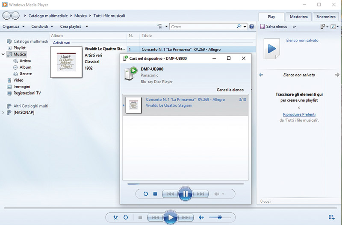
Task: Click the Video library icon in sidebar
Action: [x=9, y=80]
